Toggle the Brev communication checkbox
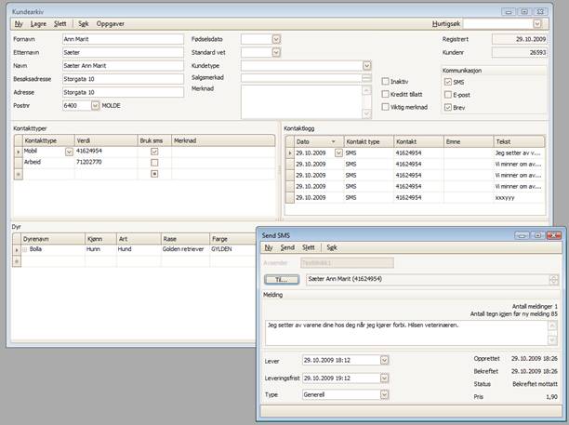This screenshot has height=425, width=569. point(448,108)
